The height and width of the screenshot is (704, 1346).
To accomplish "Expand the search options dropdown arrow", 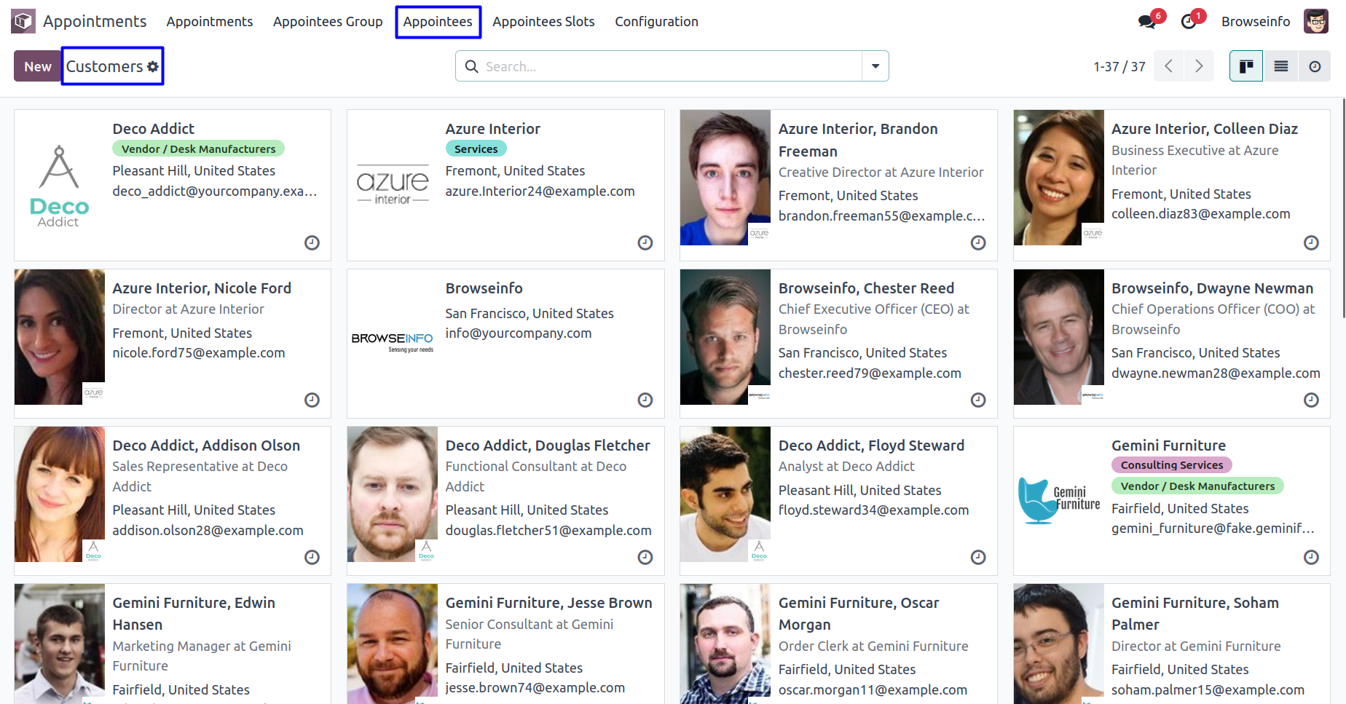I will tap(875, 66).
